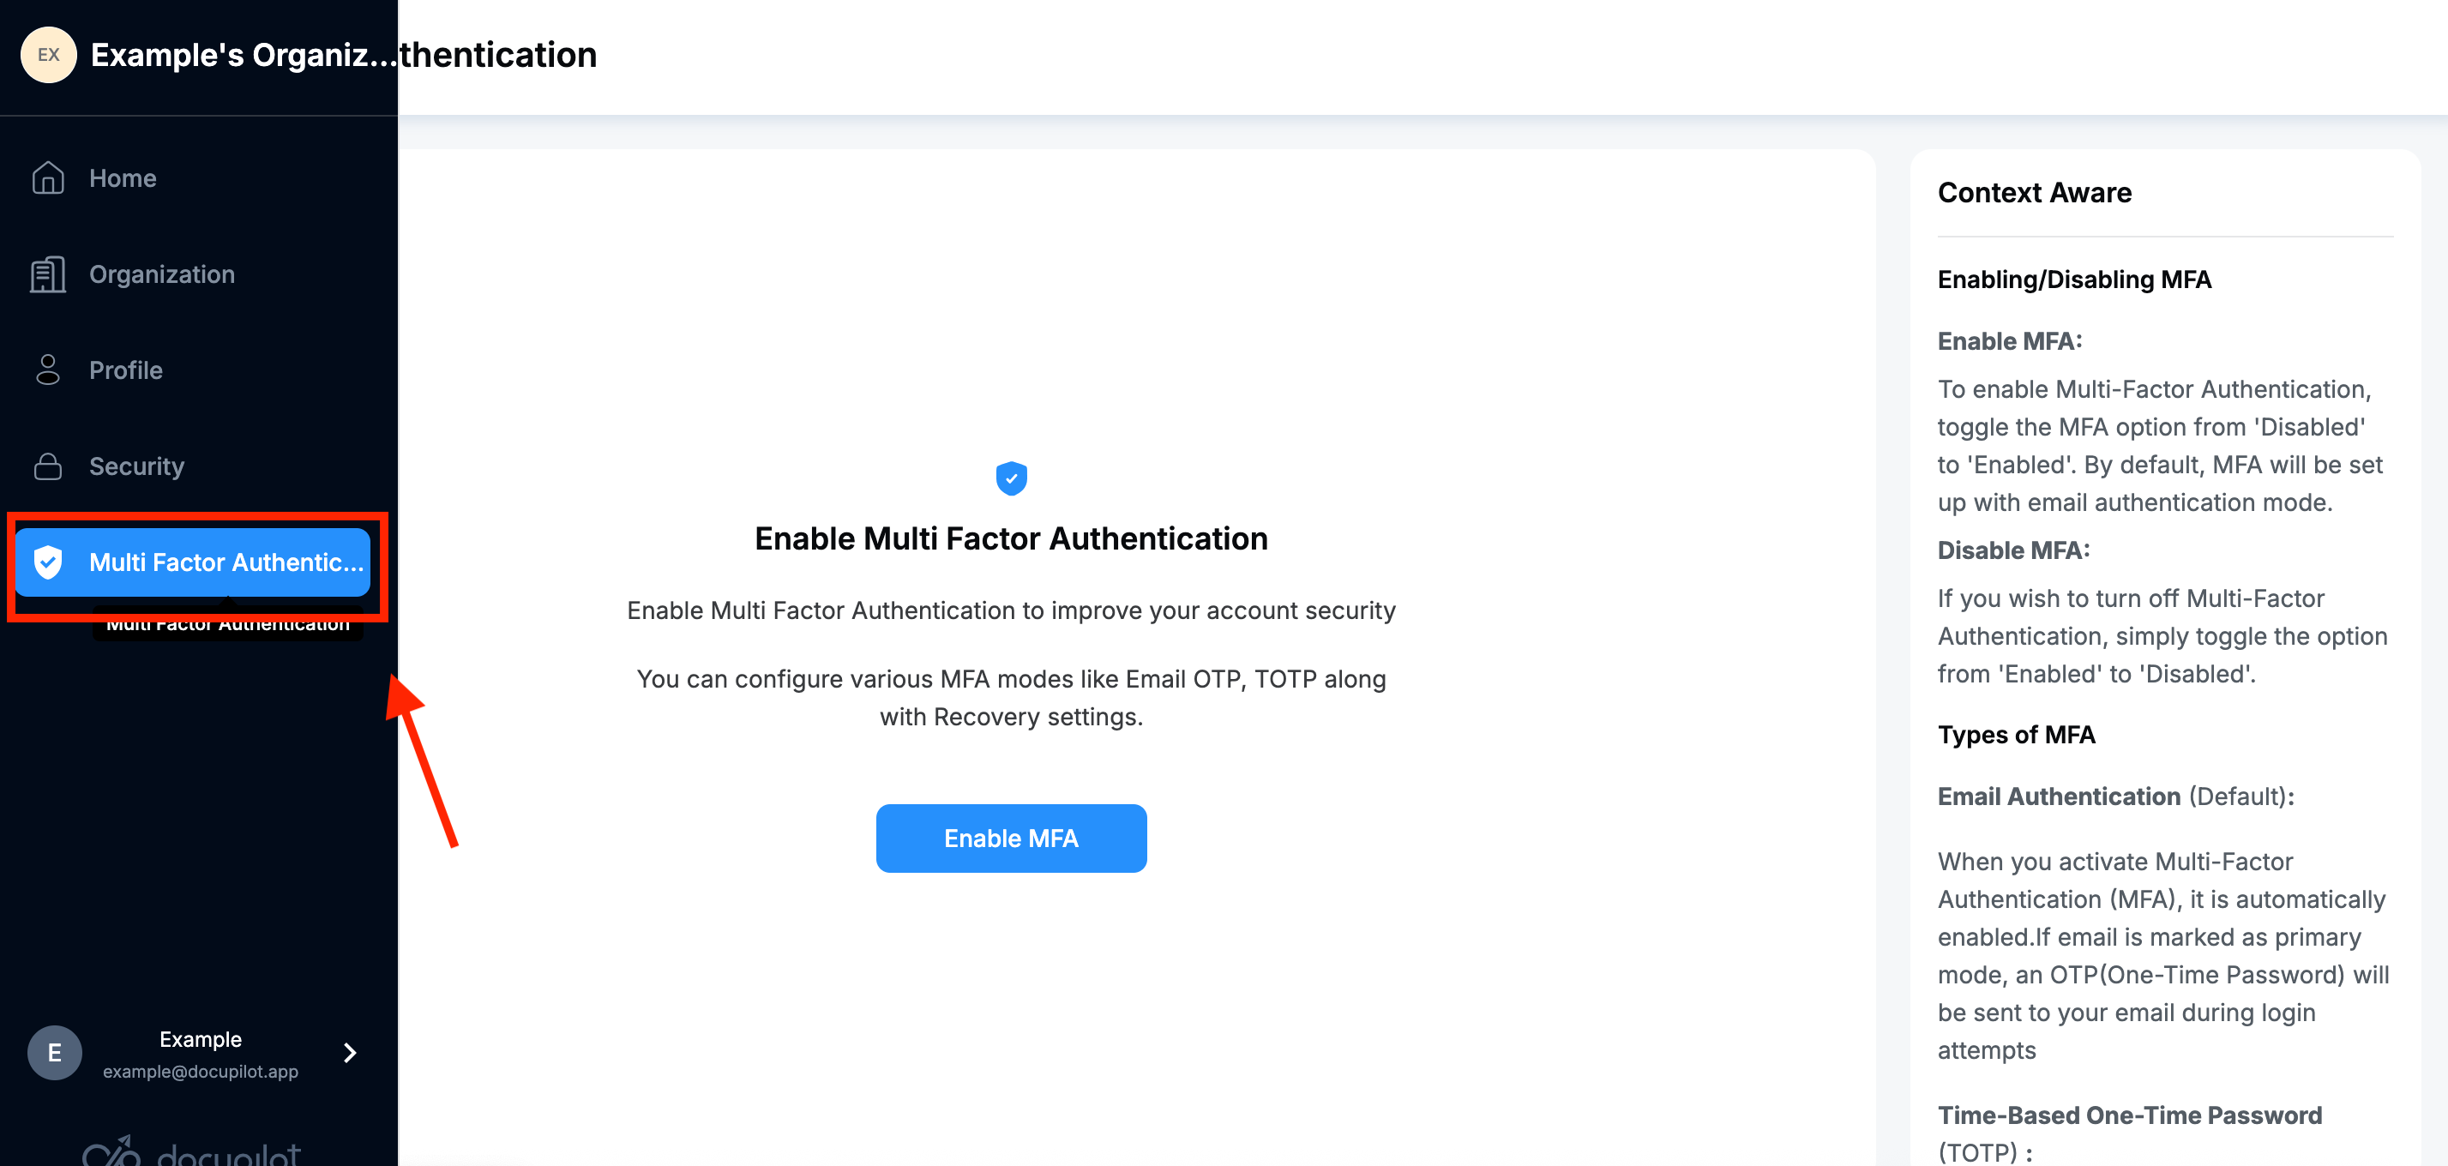Click the Enable Multi Factor Authentication heading

coord(1010,538)
